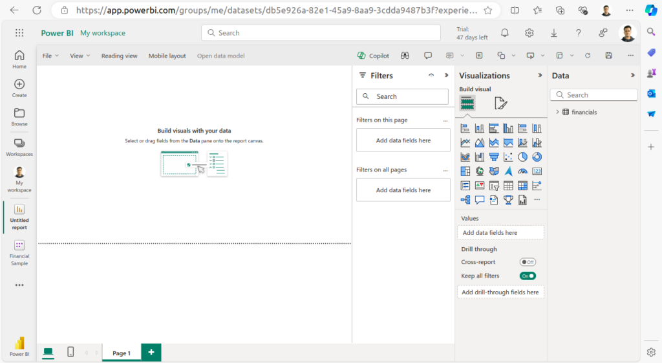662x363 pixels.
Task: Switch to Reading view
Action: coord(119,56)
